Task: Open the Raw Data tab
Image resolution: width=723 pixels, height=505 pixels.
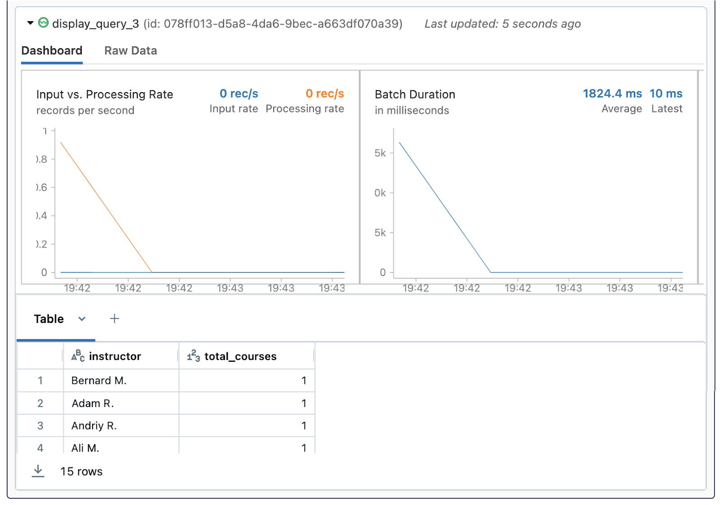Action: 131,51
